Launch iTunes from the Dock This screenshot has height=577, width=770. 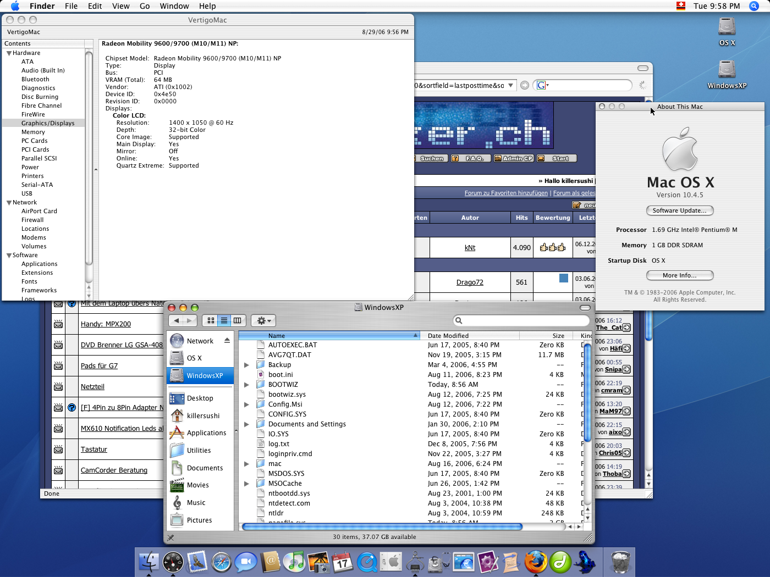pyautogui.click(x=295, y=562)
